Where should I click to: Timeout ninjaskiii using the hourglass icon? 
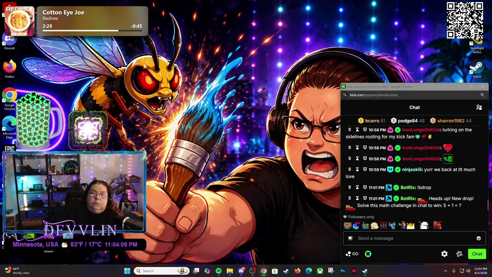pos(357,169)
